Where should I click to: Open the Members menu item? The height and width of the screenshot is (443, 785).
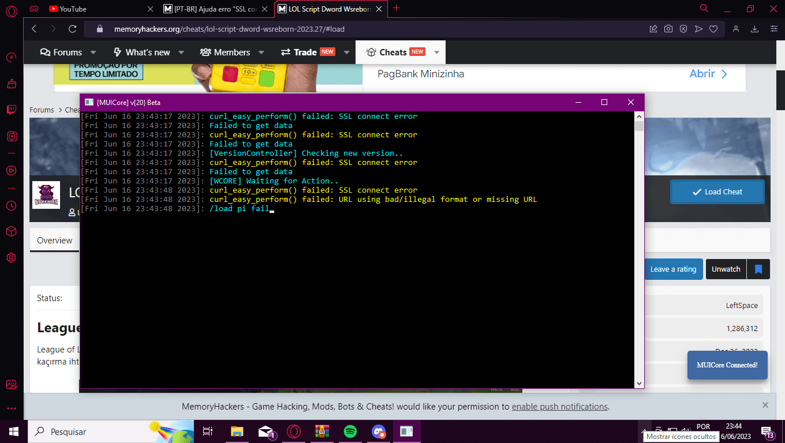click(225, 52)
